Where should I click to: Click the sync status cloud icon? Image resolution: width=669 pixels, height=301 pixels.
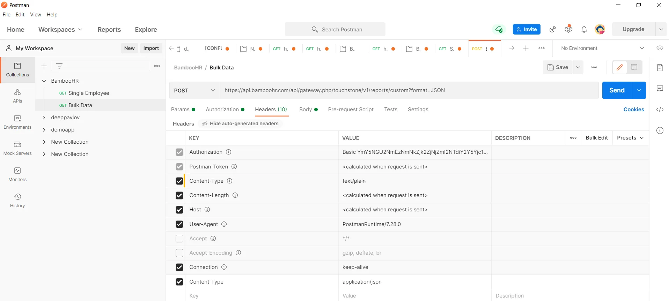(x=499, y=29)
